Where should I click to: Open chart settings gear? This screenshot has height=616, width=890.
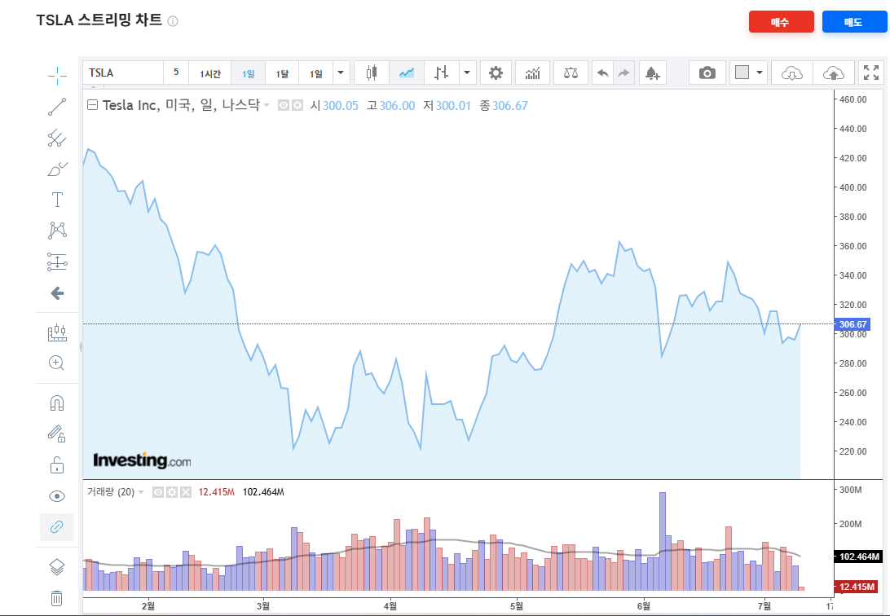click(x=496, y=73)
